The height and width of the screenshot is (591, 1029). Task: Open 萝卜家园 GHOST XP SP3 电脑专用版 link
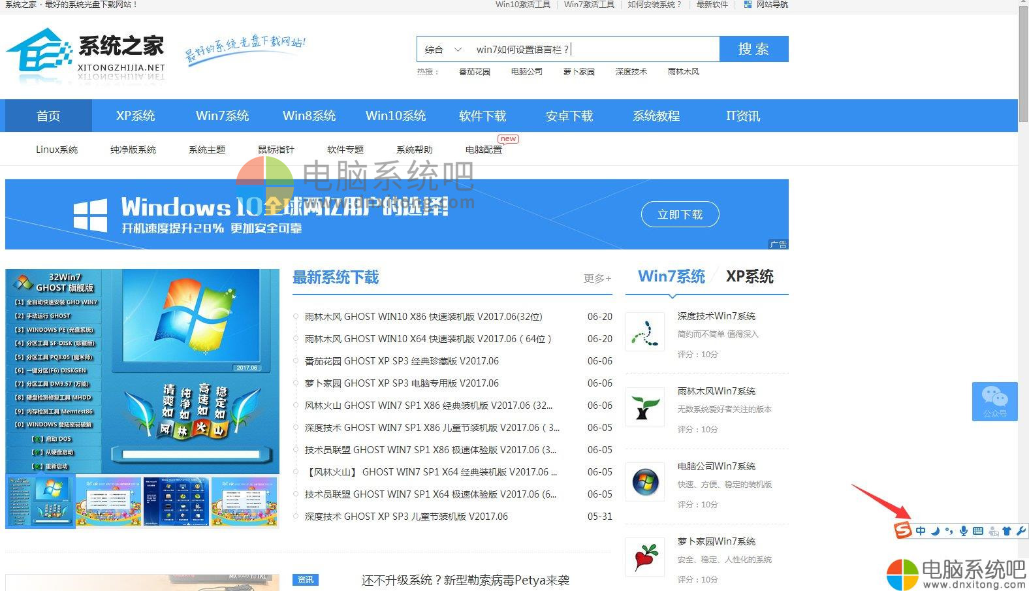(402, 383)
